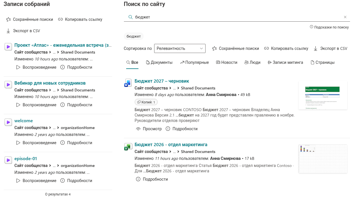Open the «Релевантность» sort dropdown
This screenshot has width=356, height=198.
coord(180,48)
